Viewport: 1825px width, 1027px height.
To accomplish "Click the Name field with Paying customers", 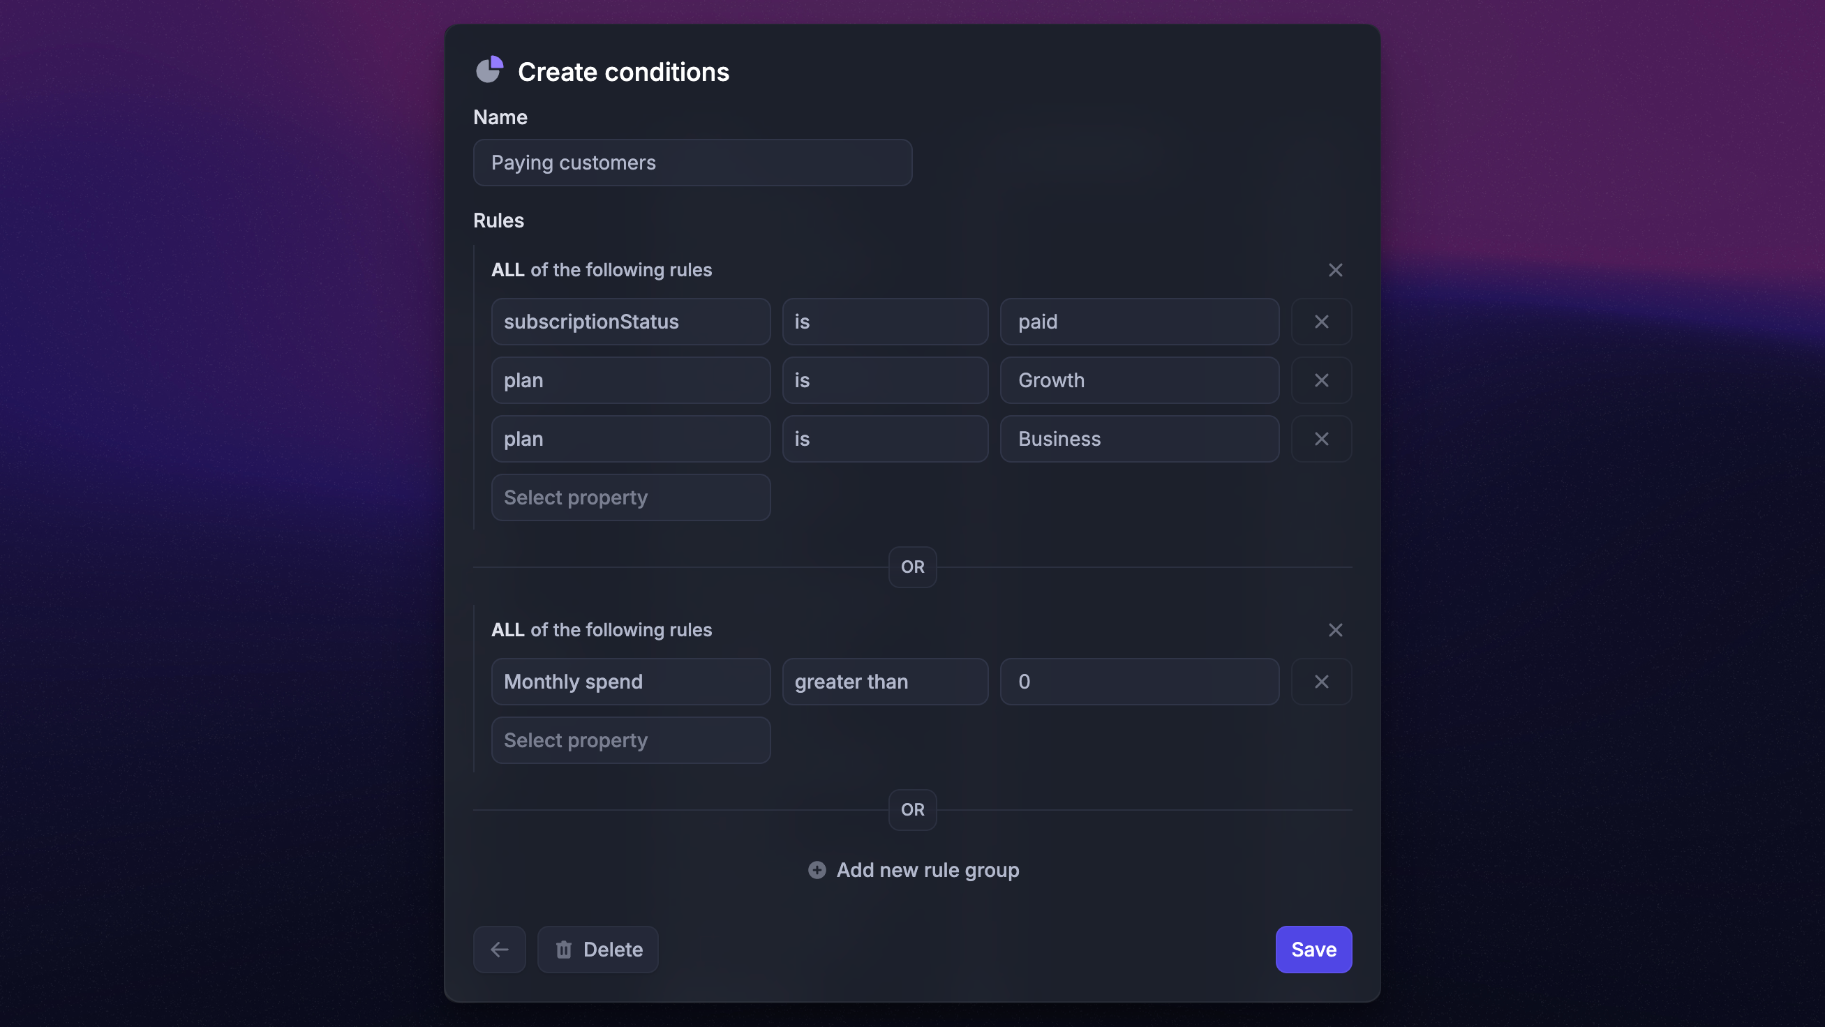I will click(x=692, y=162).
